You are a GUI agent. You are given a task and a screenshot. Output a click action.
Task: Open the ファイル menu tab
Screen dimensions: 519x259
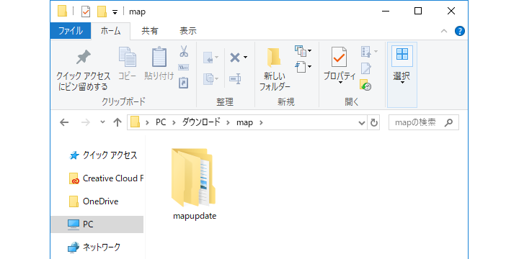pyautogui.click(x=71, y=31)
